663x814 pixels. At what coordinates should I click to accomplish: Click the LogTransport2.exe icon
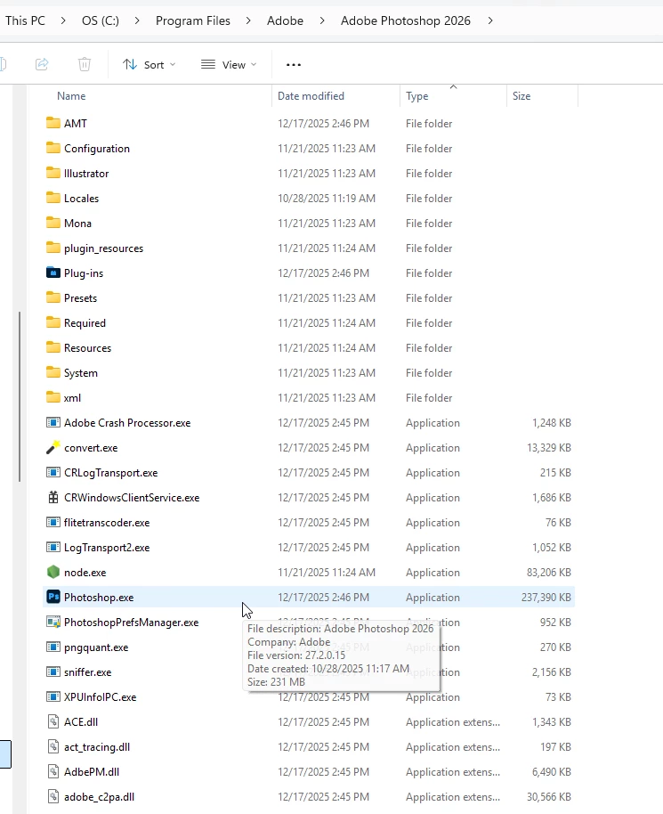pyautogui.click(x=53, y=547)
